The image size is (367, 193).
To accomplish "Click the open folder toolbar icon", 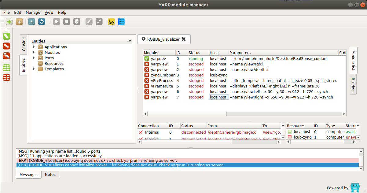I will tap(19, 22).
